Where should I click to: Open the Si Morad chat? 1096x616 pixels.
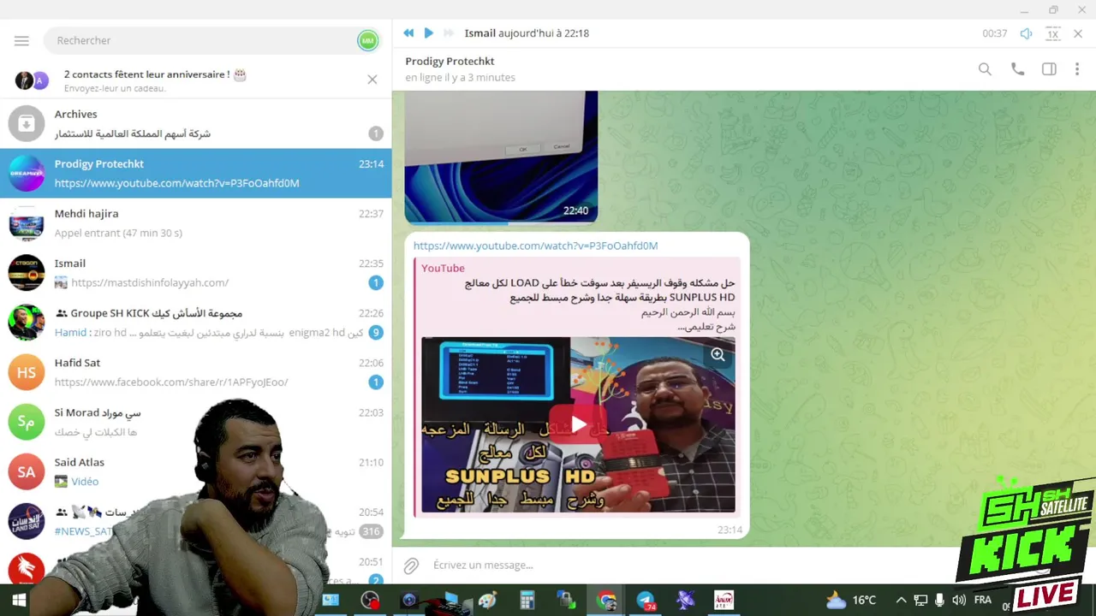[195, 422]
